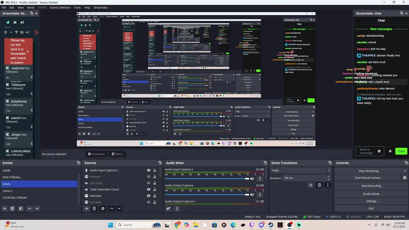Mute Audio Input Capture 2 in mixer
409x230 pixels.
252,179
